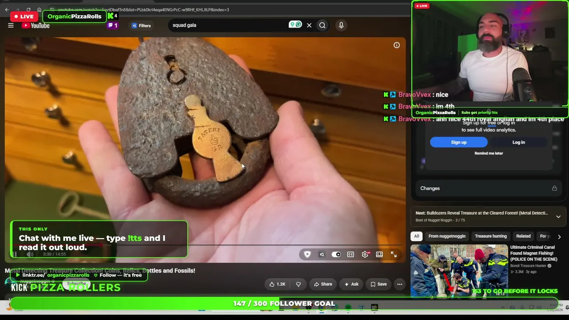Enter fullscreen on the video player

(393, 254)
